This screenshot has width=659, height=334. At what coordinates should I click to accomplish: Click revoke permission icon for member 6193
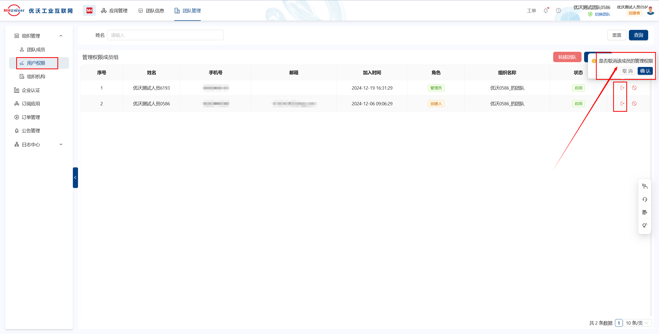coord(622,88)
